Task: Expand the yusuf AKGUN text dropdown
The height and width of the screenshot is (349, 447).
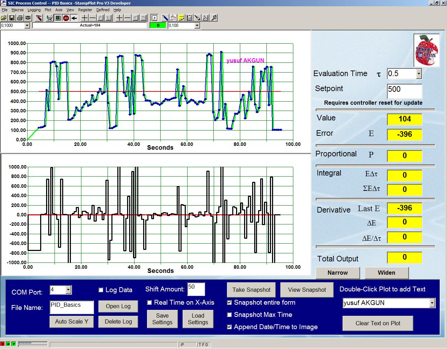Action: point(432,303)
